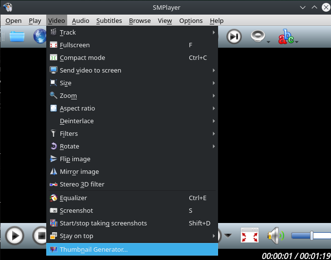Viewport: 331px width, 260px height.
Task: Click the subtitles abc toolbar icon
Action: click(286, 37)
